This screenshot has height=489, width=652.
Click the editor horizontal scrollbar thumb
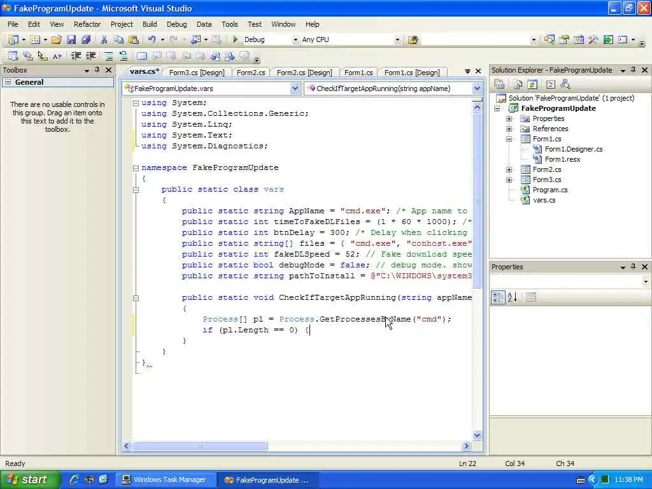pos(200,446)
